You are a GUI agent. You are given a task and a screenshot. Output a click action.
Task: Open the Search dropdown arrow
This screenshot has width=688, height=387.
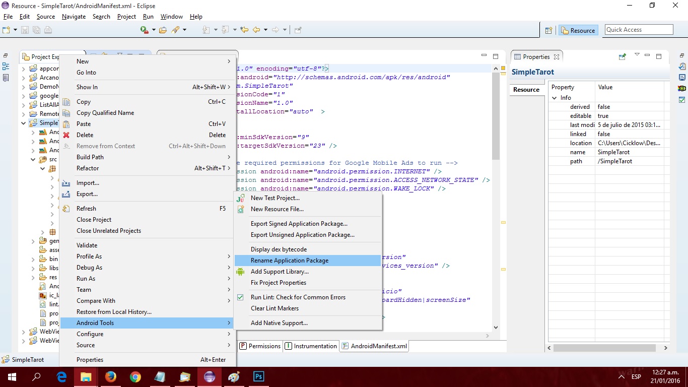click(x=184, y=30)
